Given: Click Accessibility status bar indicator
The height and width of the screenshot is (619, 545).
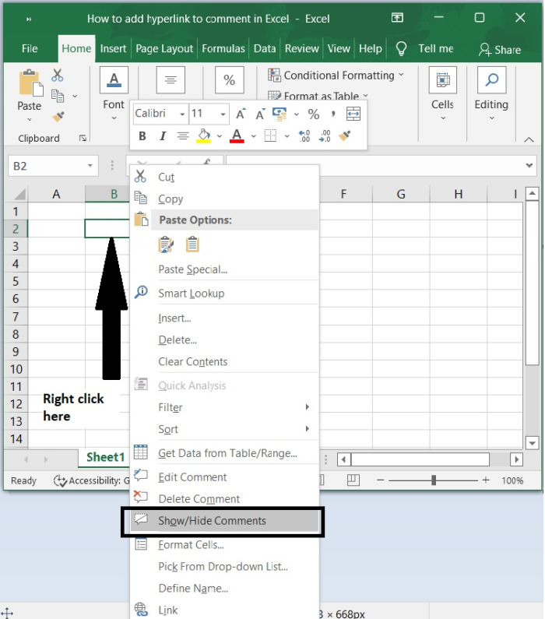Looking at the screenshot, I should [x=92, y=480].
